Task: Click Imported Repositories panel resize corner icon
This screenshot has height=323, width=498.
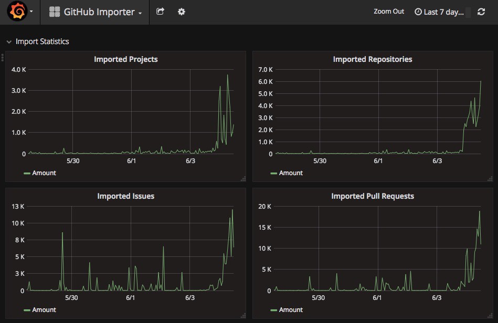Action: coord(490,179)
